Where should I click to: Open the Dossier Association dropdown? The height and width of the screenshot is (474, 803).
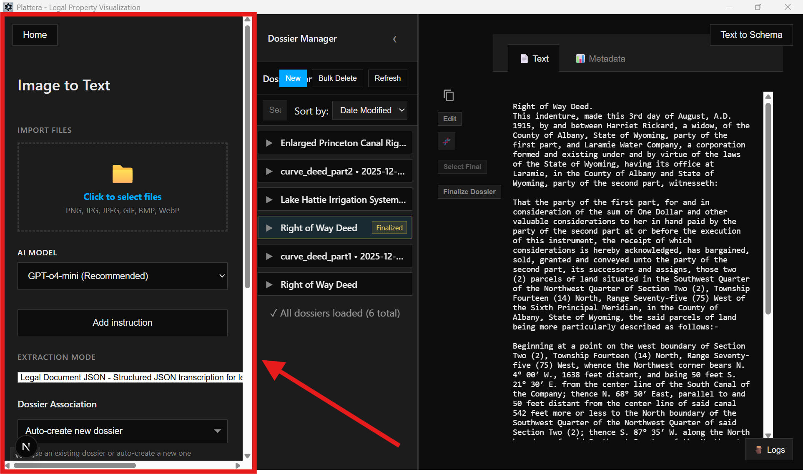122,431
